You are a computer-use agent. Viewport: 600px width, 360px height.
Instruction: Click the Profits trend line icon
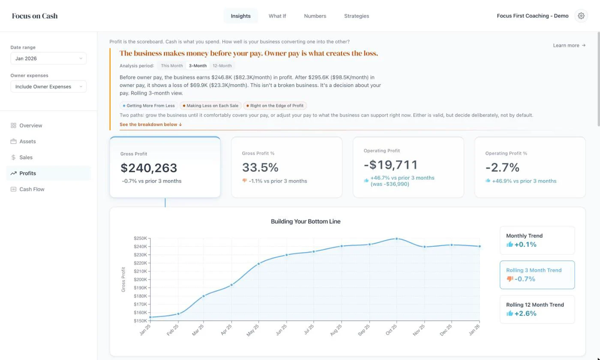(13, 173)
